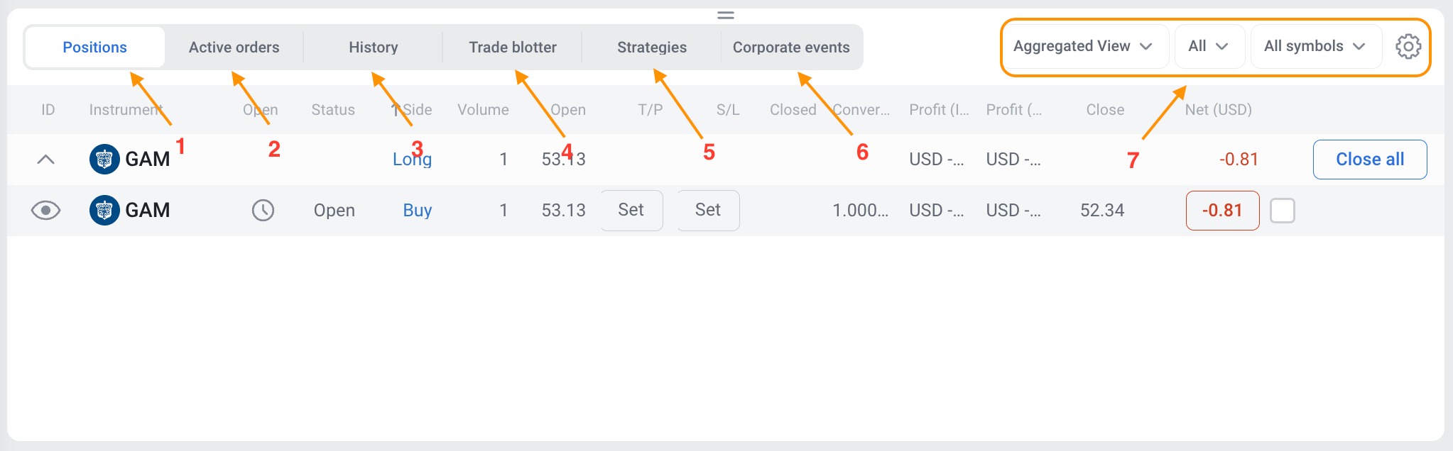1453x451 pixels.
Task: Open the table settings gear icon
Action: [x=1408, y=47]
